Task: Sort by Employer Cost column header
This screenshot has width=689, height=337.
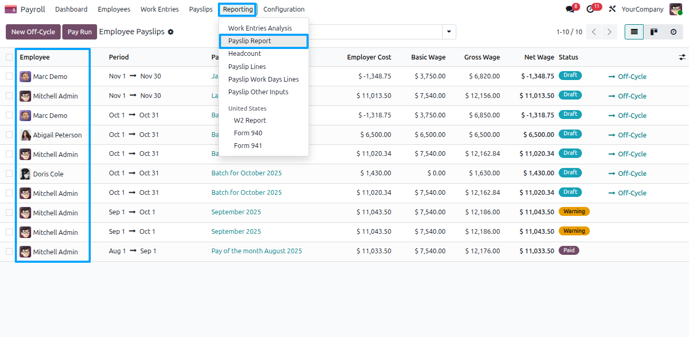Action: pos(369,57)
